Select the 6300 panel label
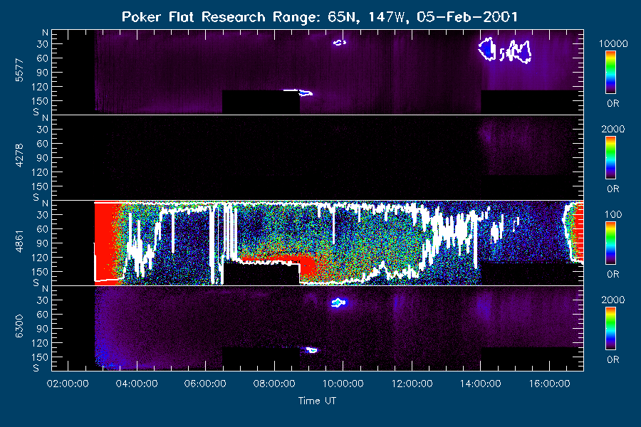Viewport: 641px width, 427px height. point(19,327)
